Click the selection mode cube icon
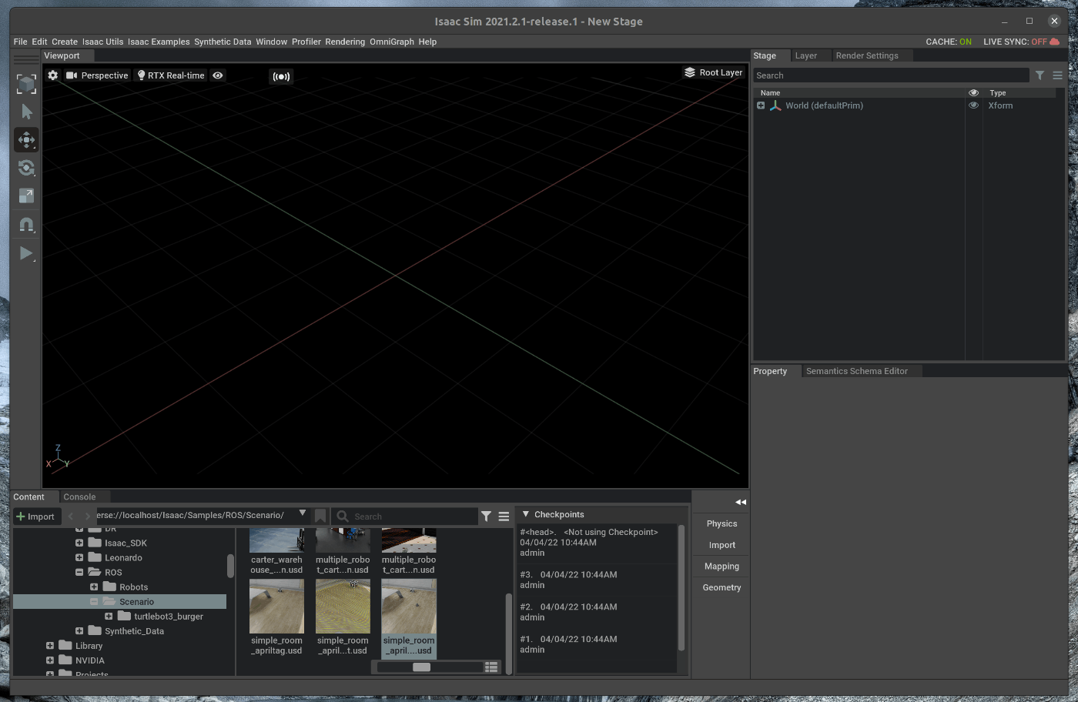Viewport: 1078px width, 702px height. click(26, 84)
